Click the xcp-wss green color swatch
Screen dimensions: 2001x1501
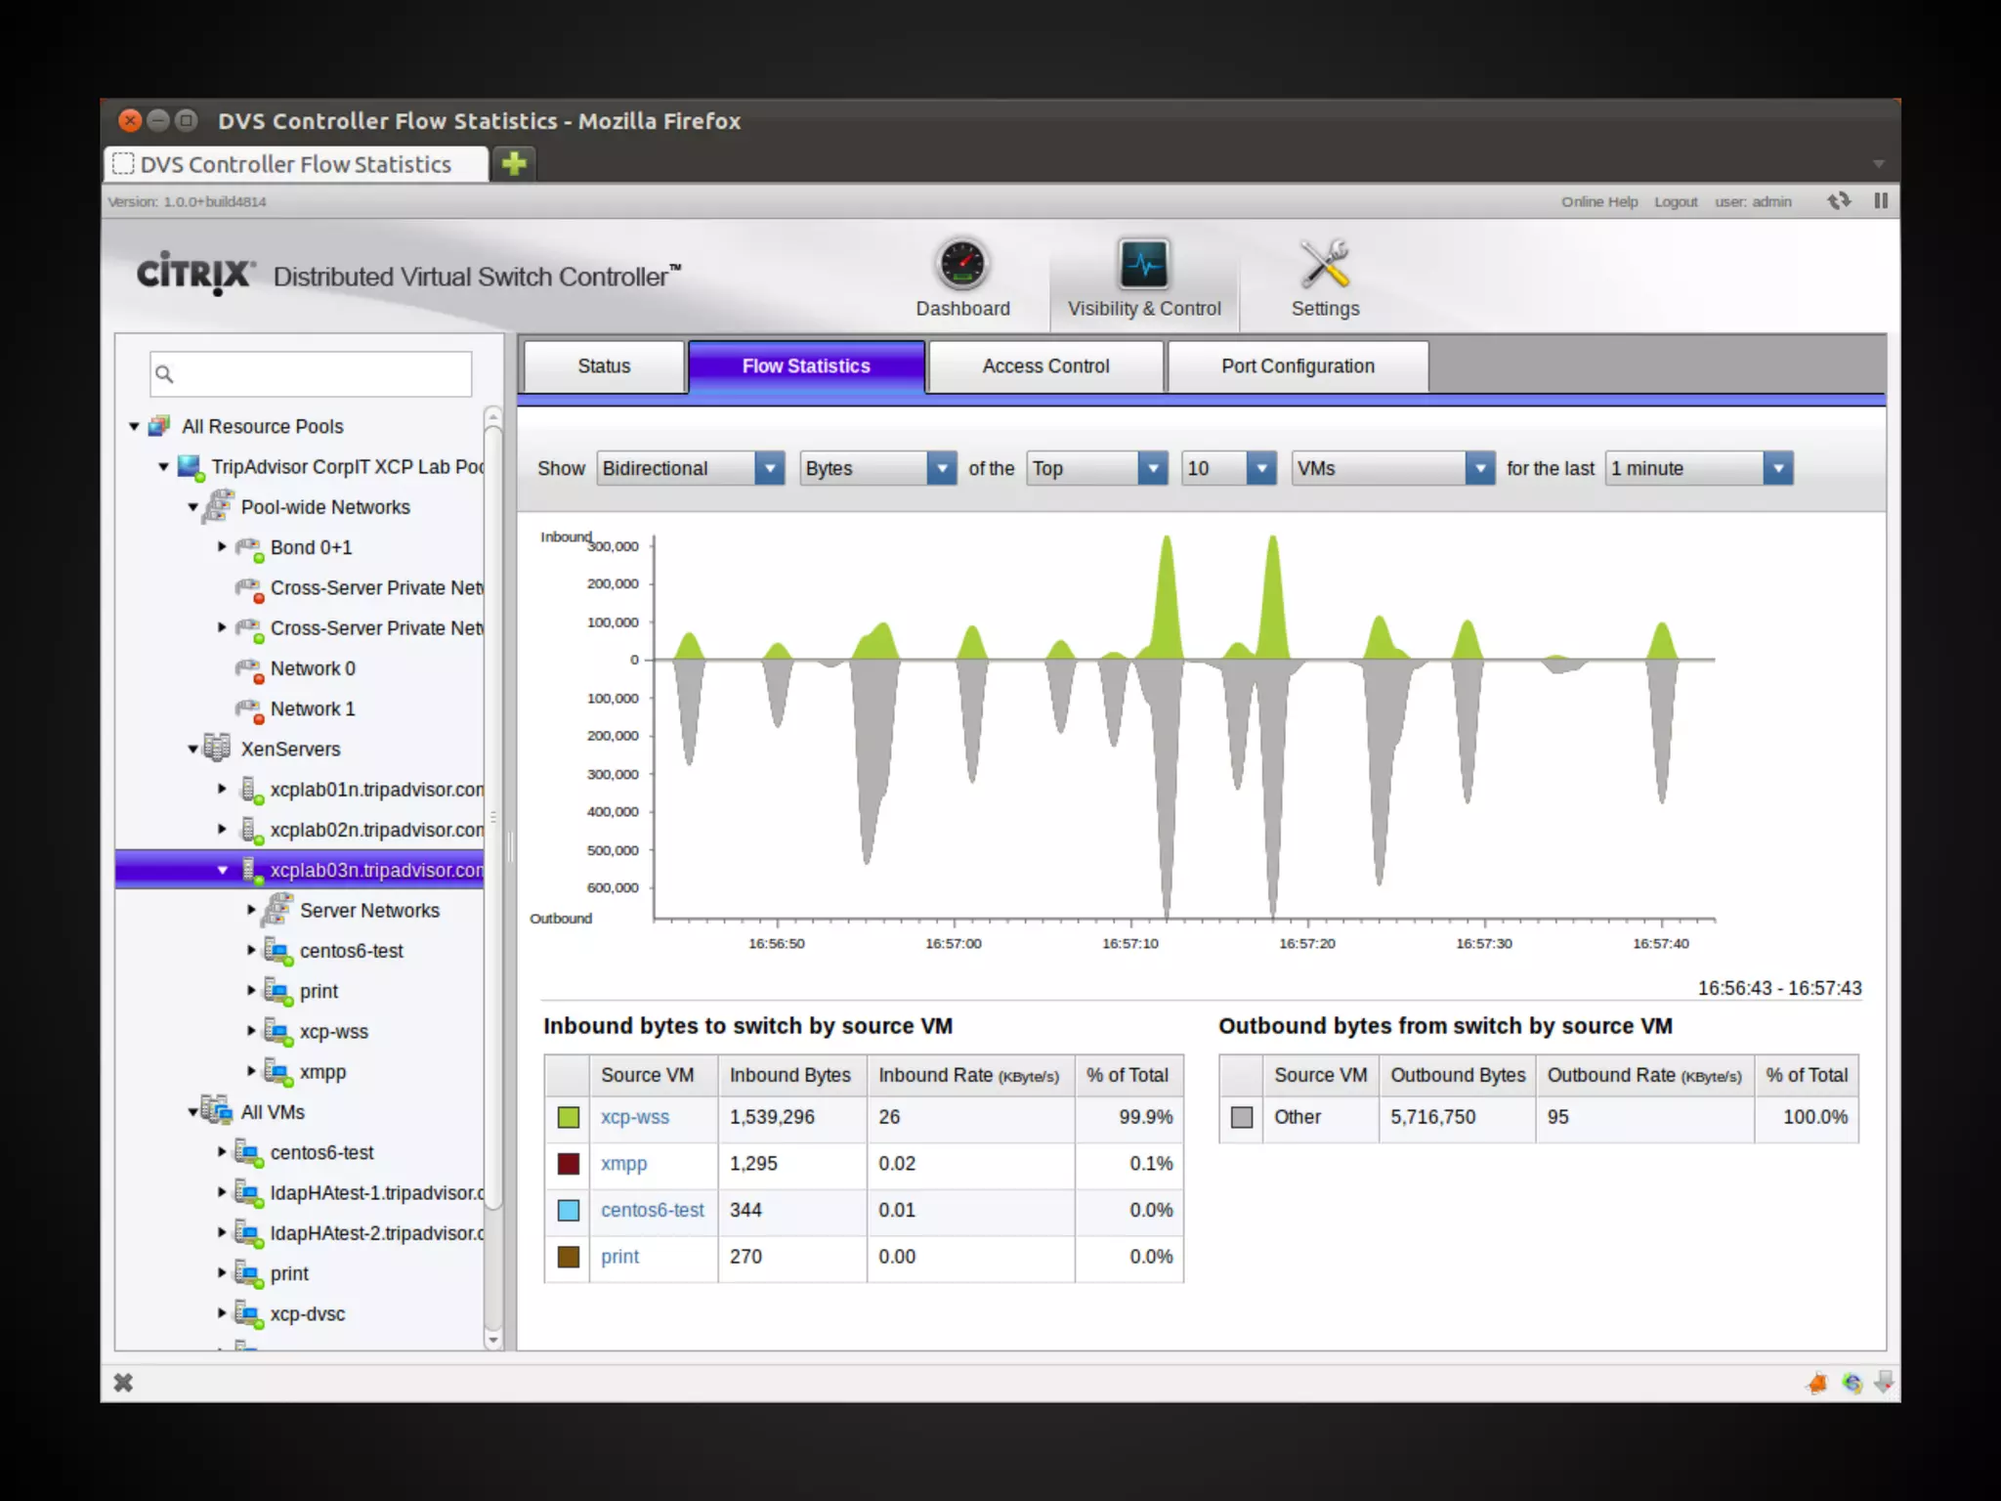[568, 1117]
